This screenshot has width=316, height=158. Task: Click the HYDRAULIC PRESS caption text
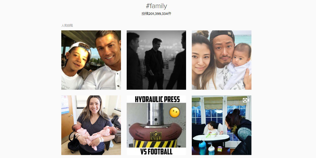pyautogui.click(x=157, y=99)
